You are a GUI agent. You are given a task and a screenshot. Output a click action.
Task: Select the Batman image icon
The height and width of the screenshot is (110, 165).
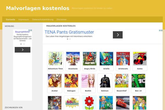(x=105, y=81)
